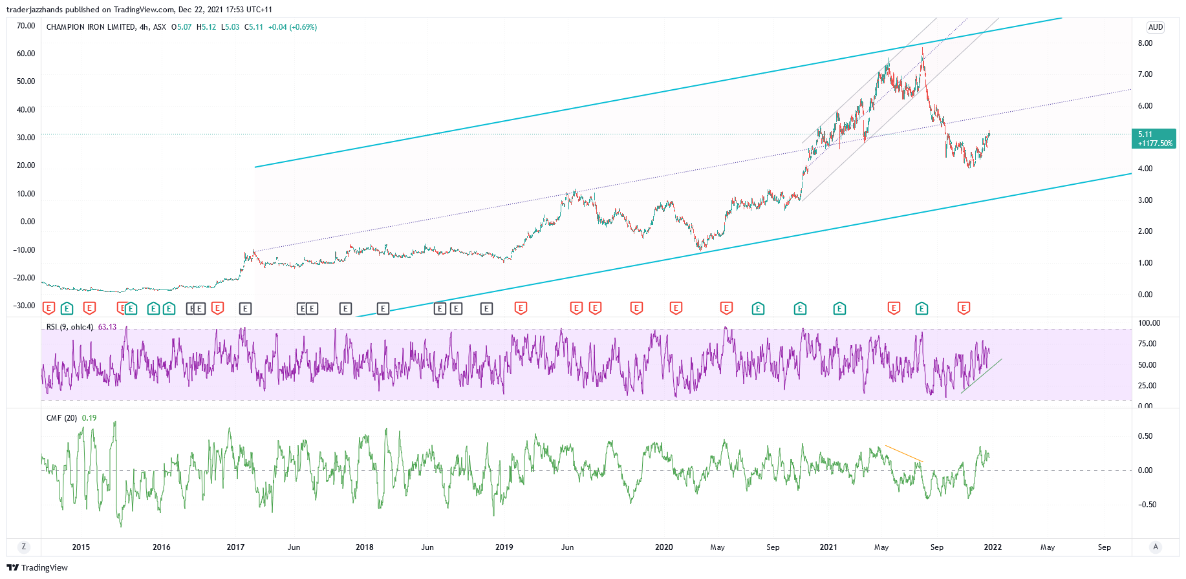
Task: Click the green earnings marker just before 2015
Action: pyautogui.click(x=67, y=308)
